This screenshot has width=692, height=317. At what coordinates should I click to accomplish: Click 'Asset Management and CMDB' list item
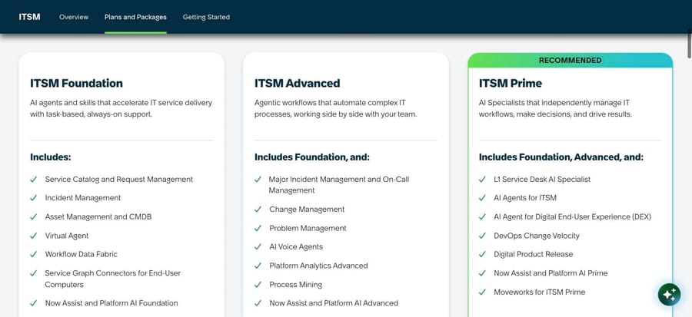pos(98,216)
